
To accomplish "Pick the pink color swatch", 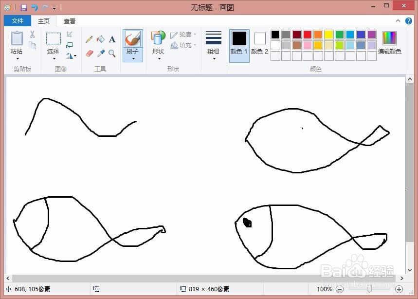I will (x=308, y=45).
